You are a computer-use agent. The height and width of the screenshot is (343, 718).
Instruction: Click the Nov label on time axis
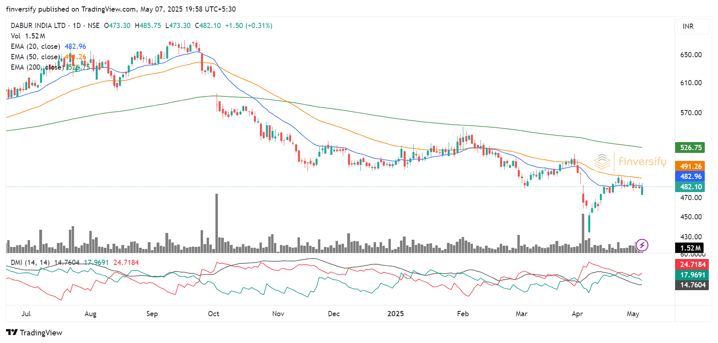pos(278,314)
